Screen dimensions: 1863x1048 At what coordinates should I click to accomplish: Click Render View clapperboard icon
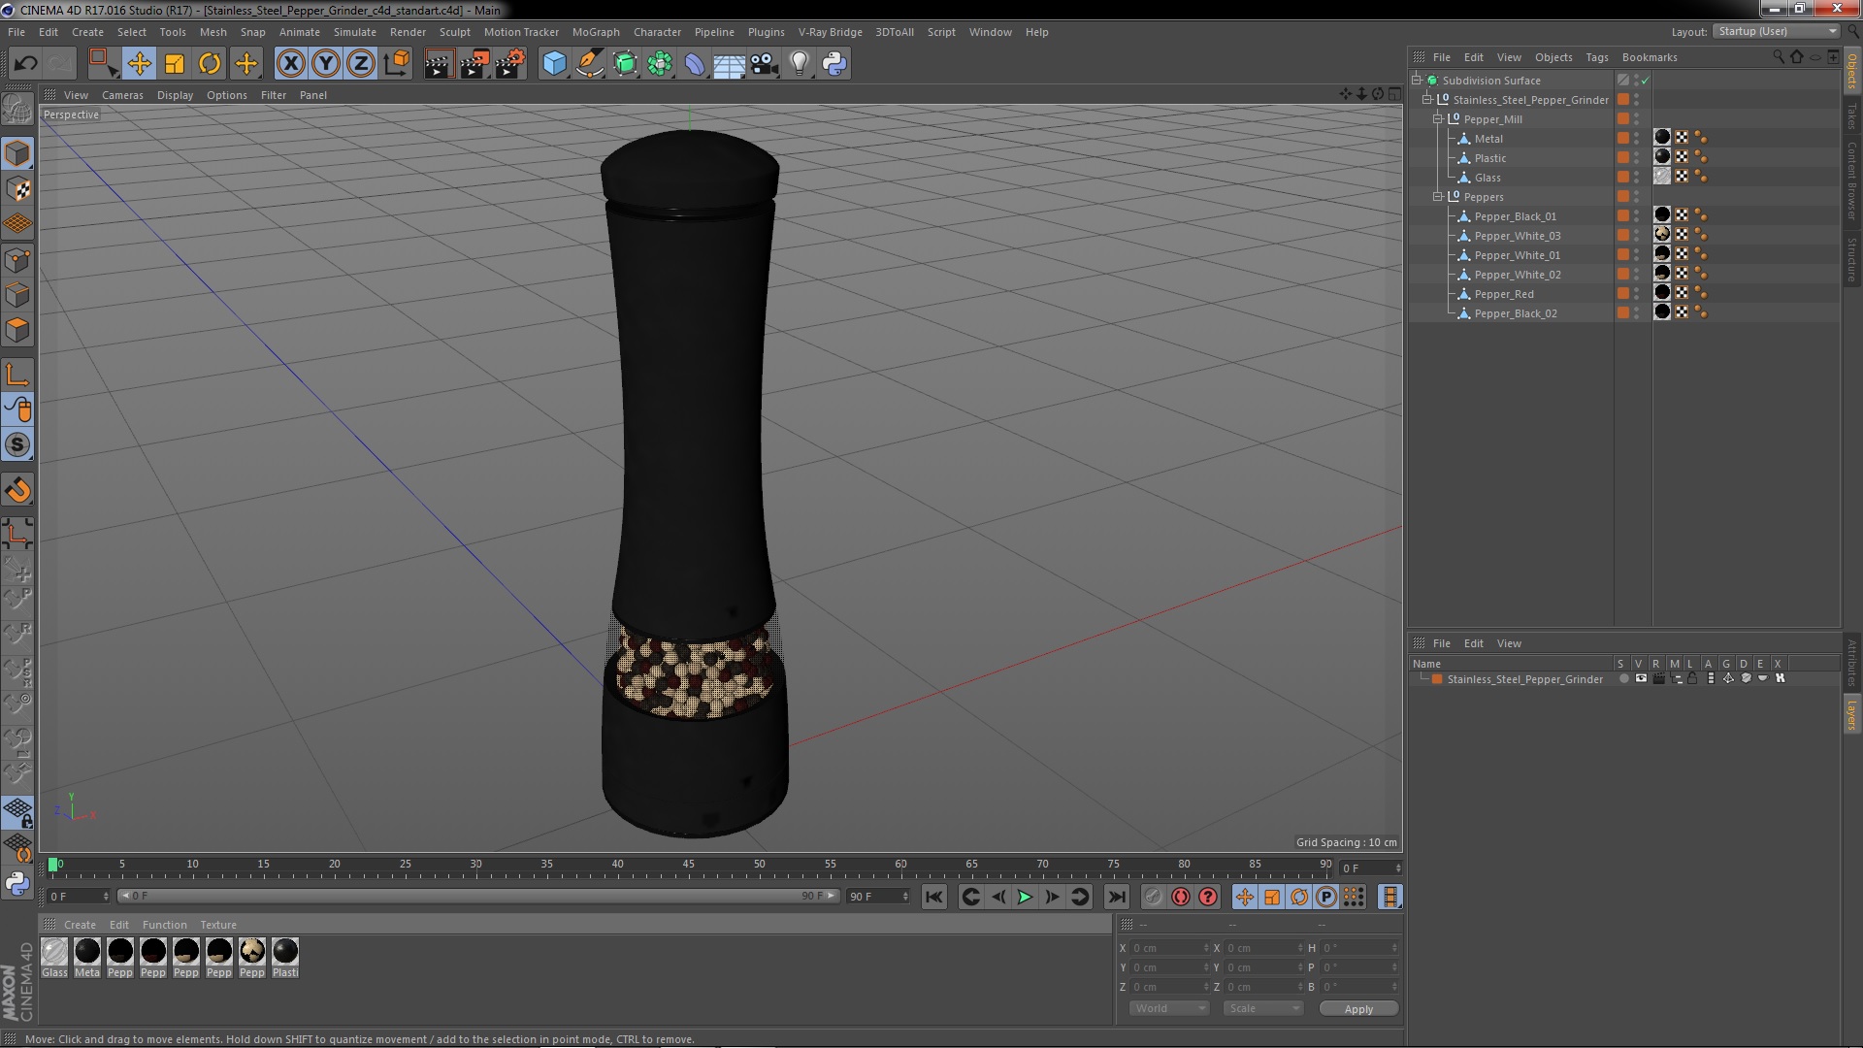(x=439, y=64)
